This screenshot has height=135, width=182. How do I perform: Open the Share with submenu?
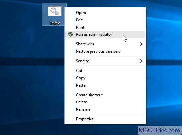click(105, 44)
